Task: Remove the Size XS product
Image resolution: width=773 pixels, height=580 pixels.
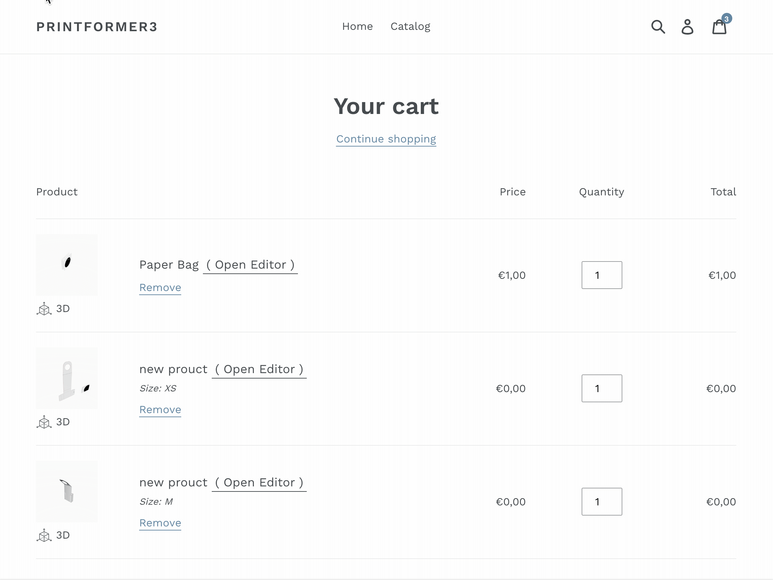Action: 160,409
